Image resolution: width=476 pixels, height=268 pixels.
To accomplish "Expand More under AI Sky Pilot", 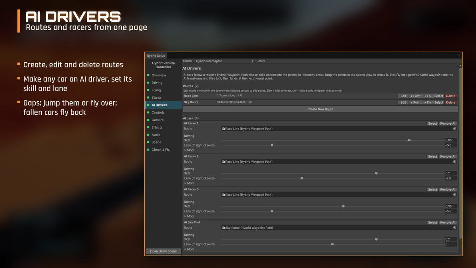I will [189, 249].
